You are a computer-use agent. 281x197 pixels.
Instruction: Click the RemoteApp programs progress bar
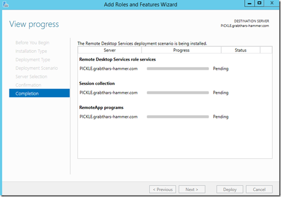pos(178,117)
